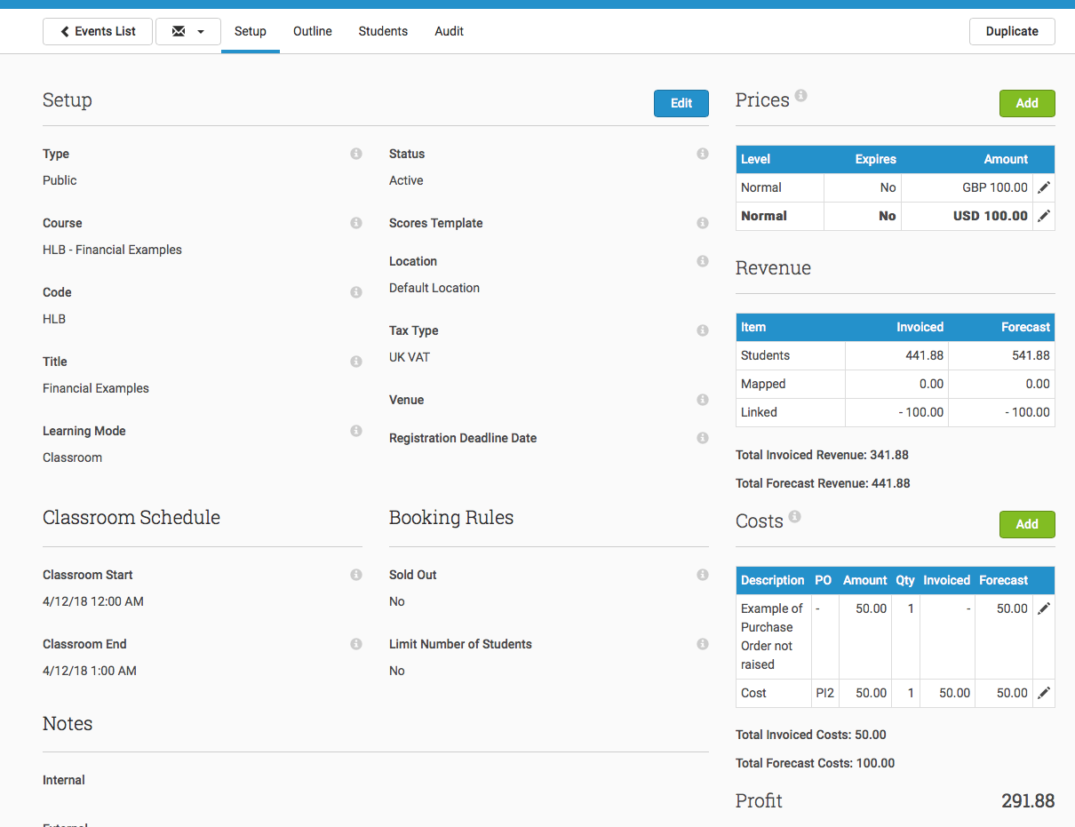The width and height of the screenshot is (1075, 827).
Task: Open the envelope email dropdown
Action: pyautogui.click(x=187, y=31)
